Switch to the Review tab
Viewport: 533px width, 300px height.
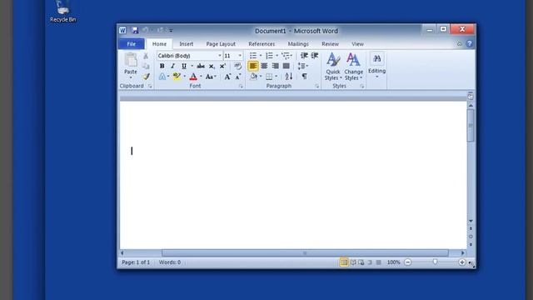(330, 44)
